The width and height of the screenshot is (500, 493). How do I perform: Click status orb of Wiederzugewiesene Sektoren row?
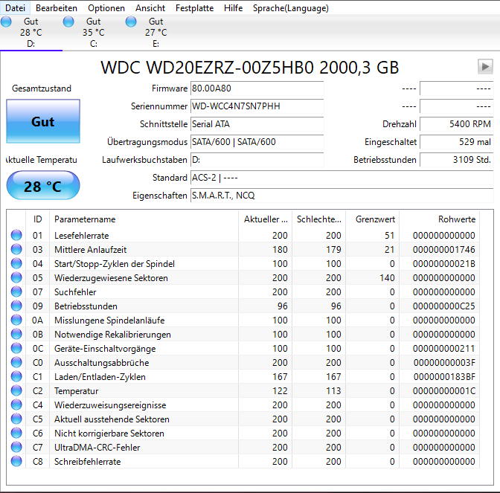point(16,277)
